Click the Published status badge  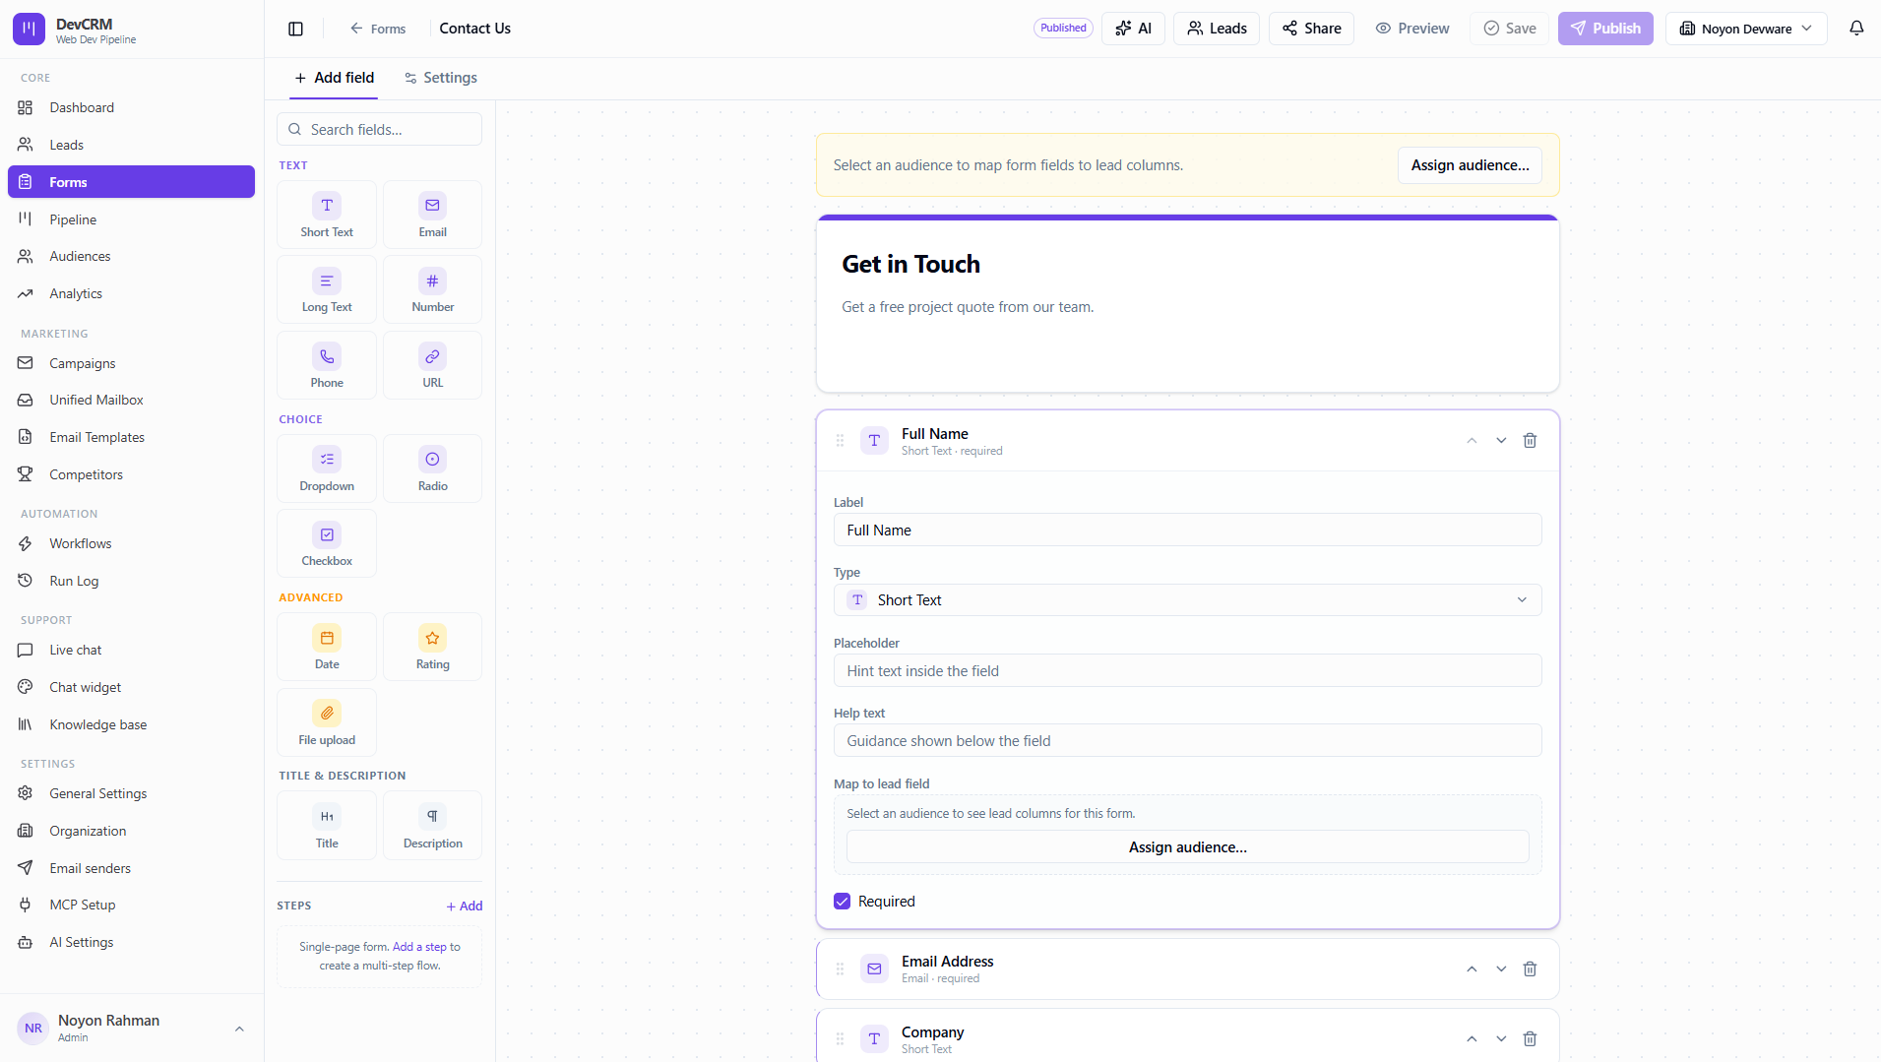point(1063,29)
